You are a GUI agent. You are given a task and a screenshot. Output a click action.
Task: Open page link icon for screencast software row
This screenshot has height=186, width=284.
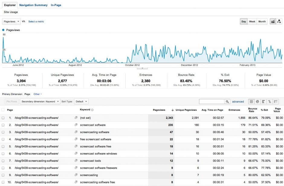76,125
